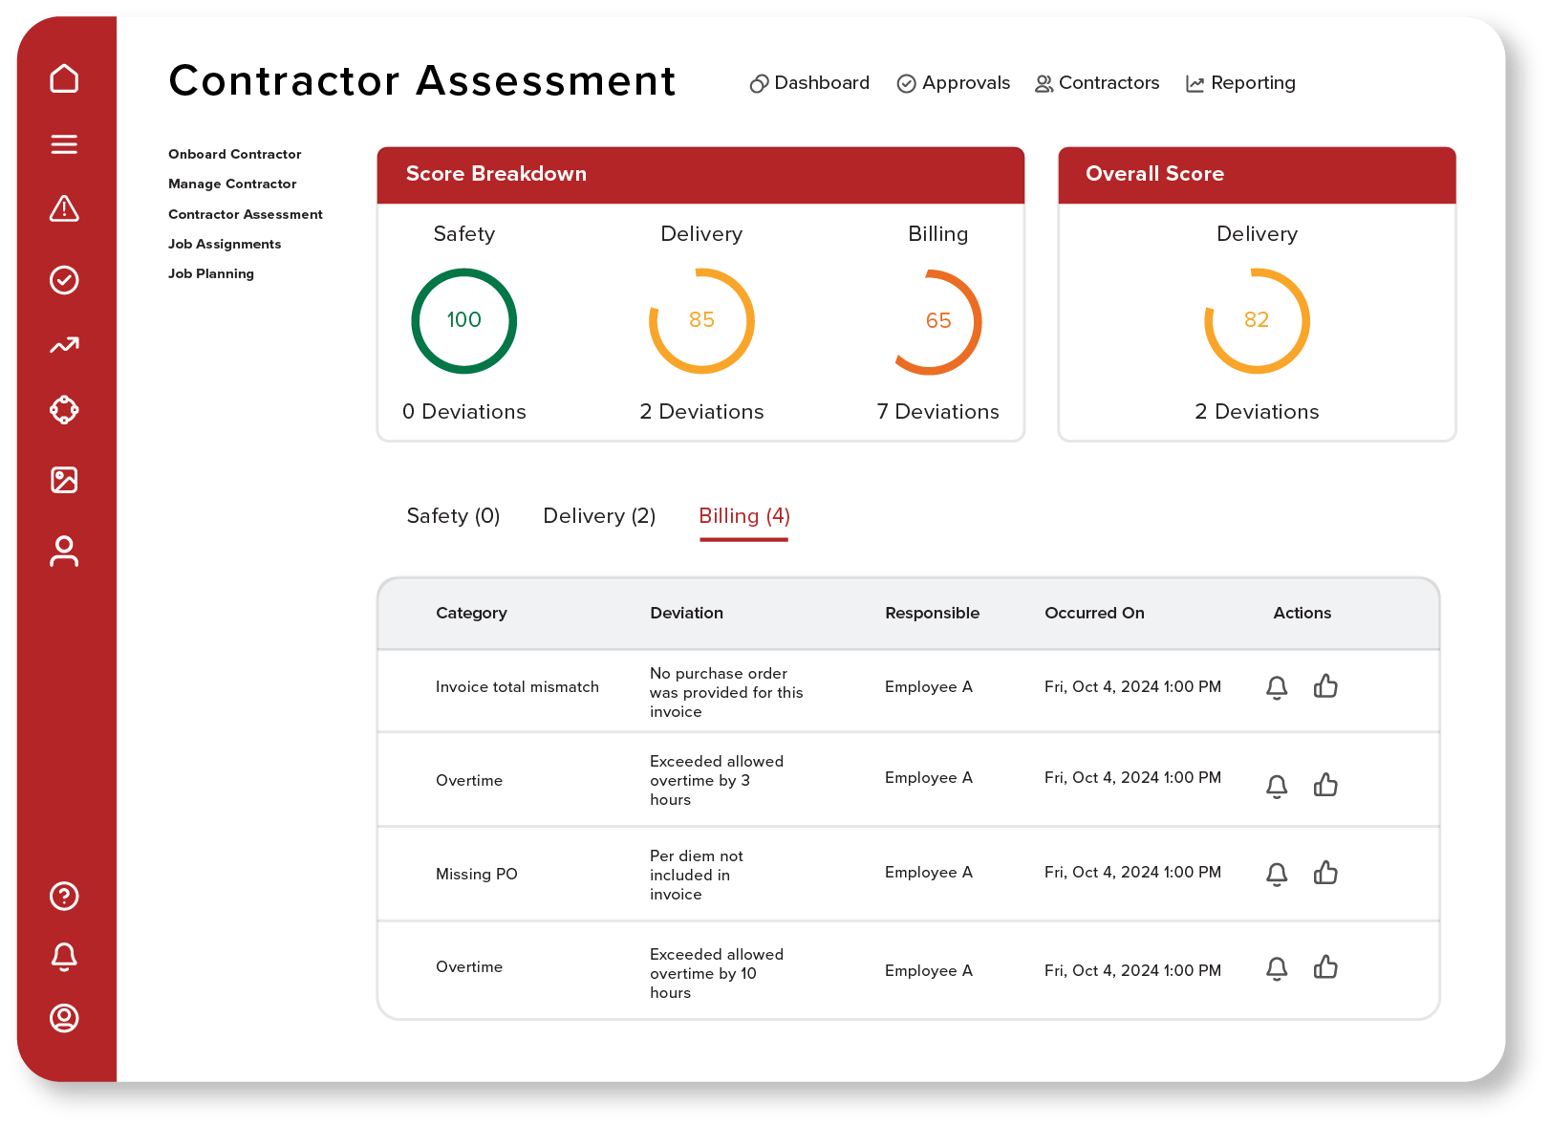Open the Help question mark icon
Viewport: 1550px width, 1126px height.
click(64, 897)
